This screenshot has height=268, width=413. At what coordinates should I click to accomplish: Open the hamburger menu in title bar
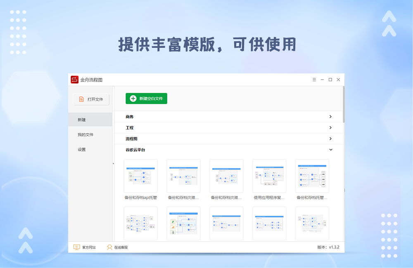click(314, 80)
